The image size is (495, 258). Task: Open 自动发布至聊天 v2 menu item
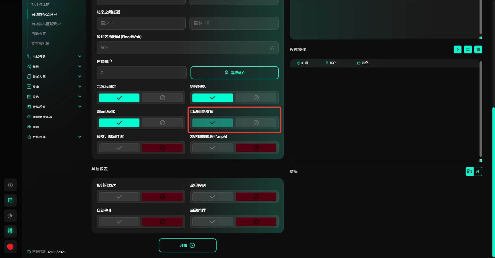click(x=46, y=24)
